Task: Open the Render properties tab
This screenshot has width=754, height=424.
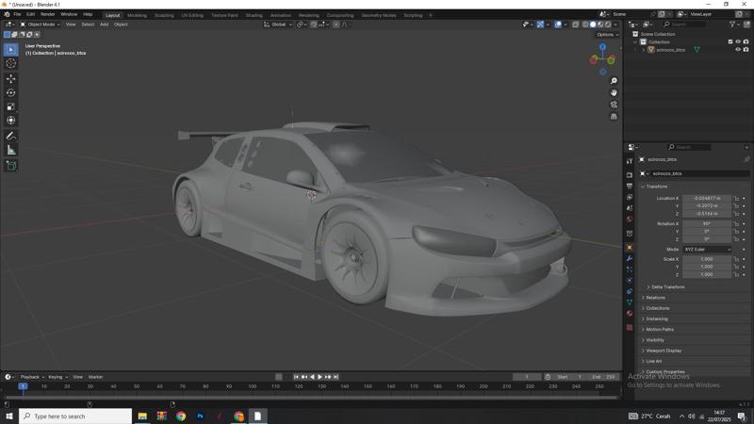Action: pyautogui.click(x=630, y=175)
